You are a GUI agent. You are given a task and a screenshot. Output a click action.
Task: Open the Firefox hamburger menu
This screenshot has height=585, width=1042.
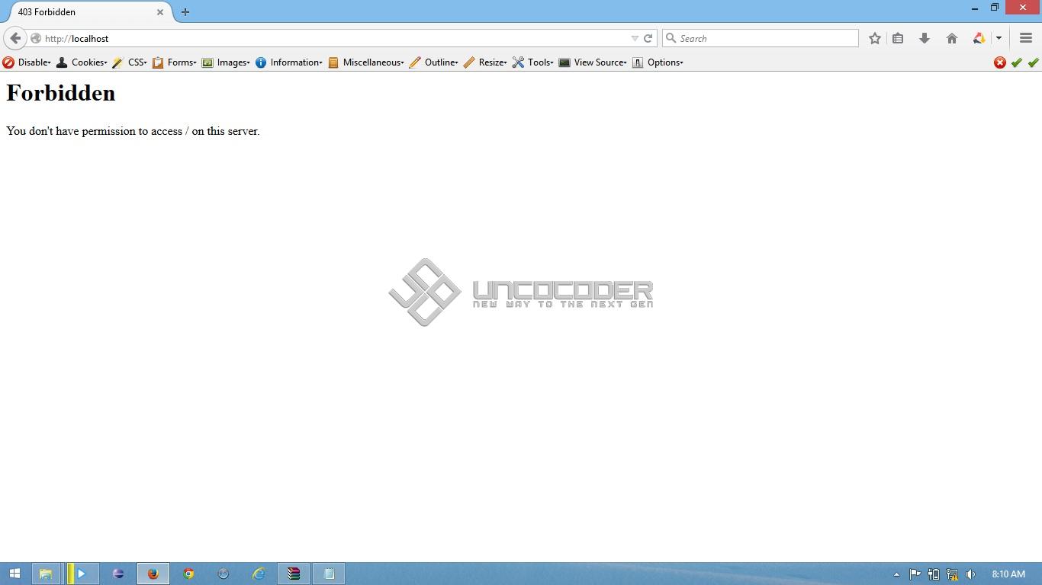click(x=1026, y=38)
